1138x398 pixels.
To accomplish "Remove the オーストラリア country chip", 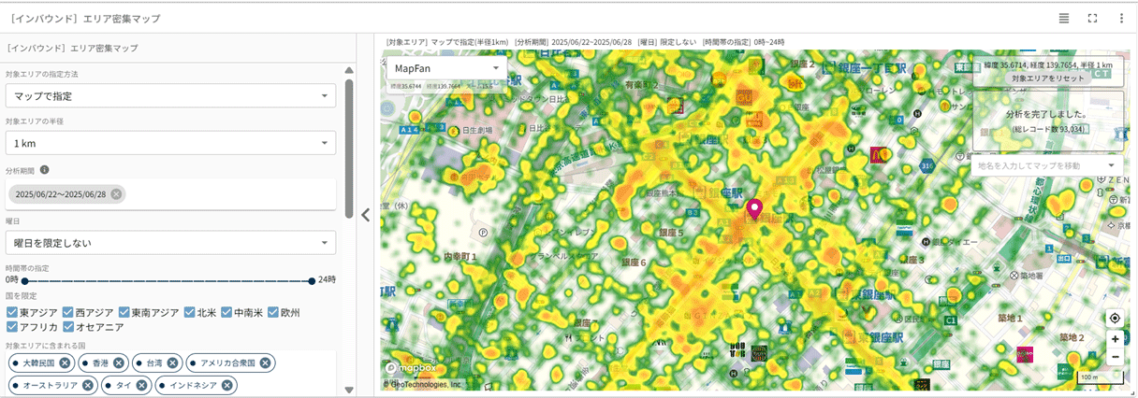I will click(88, 385).
